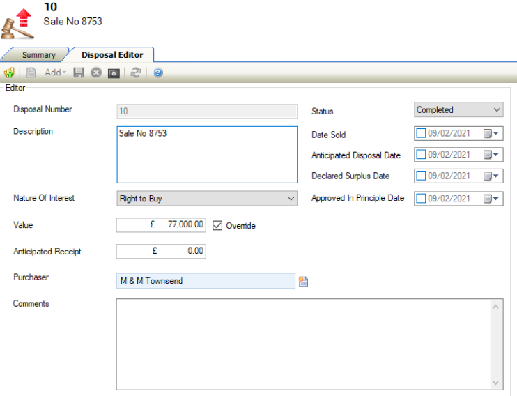This screenshot has width=517, height=396.
Task: Open the Anticipated Disposal Date calendar picker
Action: point(491,155)
